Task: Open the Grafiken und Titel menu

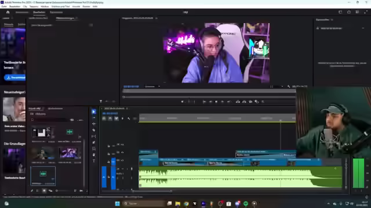Action: [60, 6]
